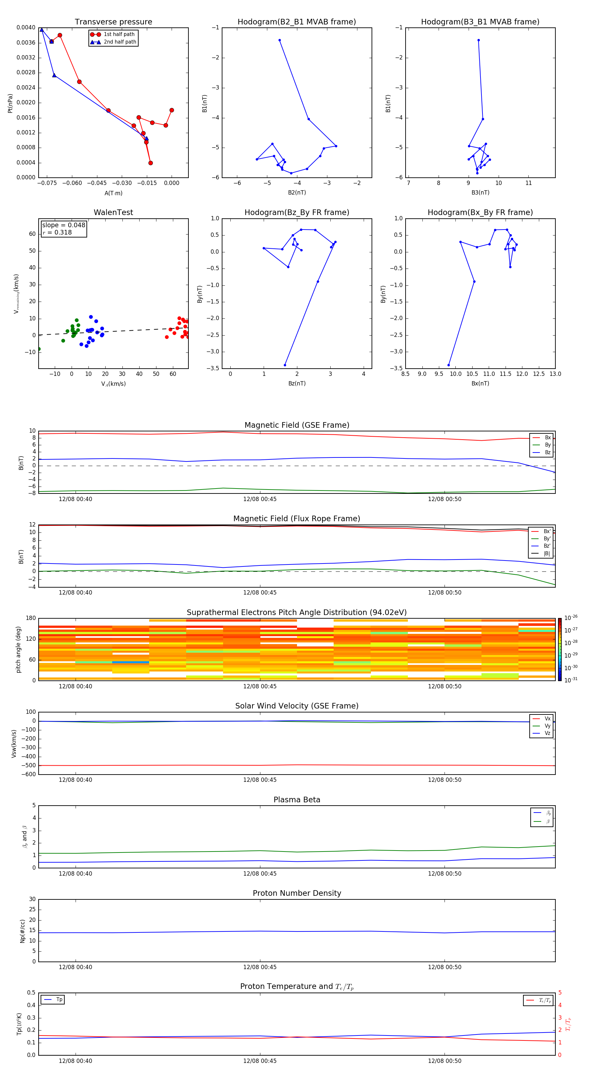Click the 'Magnetic Field (Flux Rope Frame)' title
The width and height of the screenshot is (594, 1090).
pos(297,519)
